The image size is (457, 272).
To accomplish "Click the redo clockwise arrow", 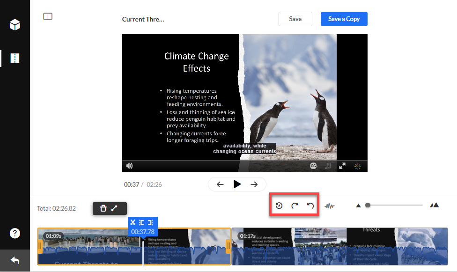I will pyautogui.click(x=295, y=206).
